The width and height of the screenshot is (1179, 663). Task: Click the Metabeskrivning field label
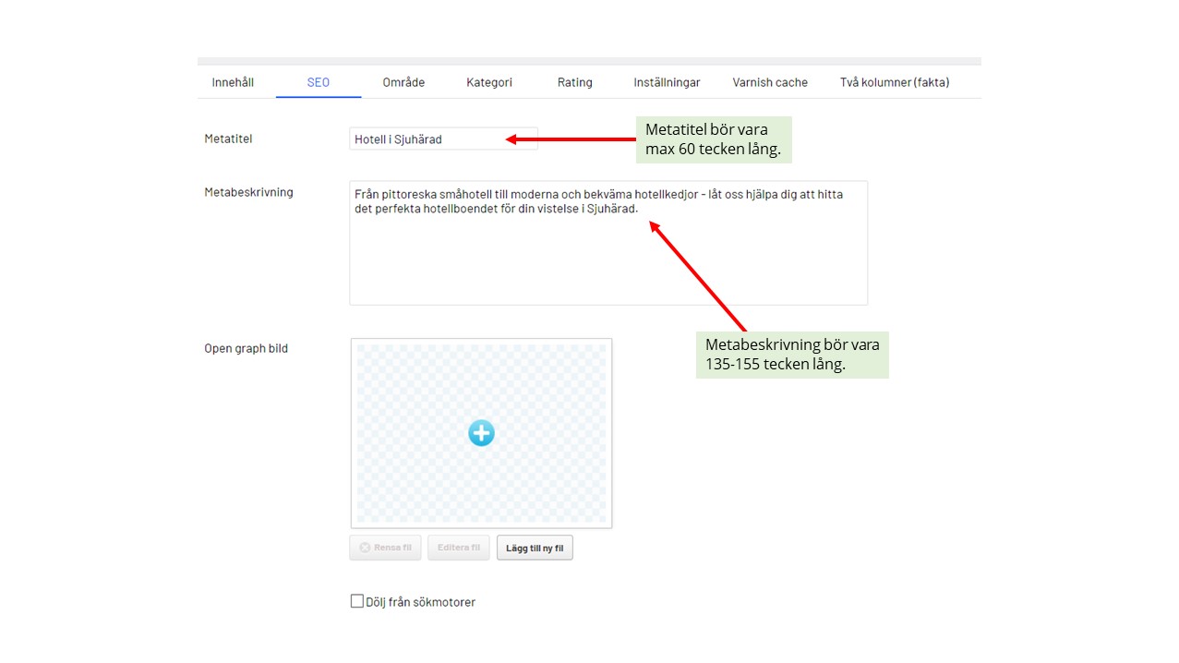248,192
